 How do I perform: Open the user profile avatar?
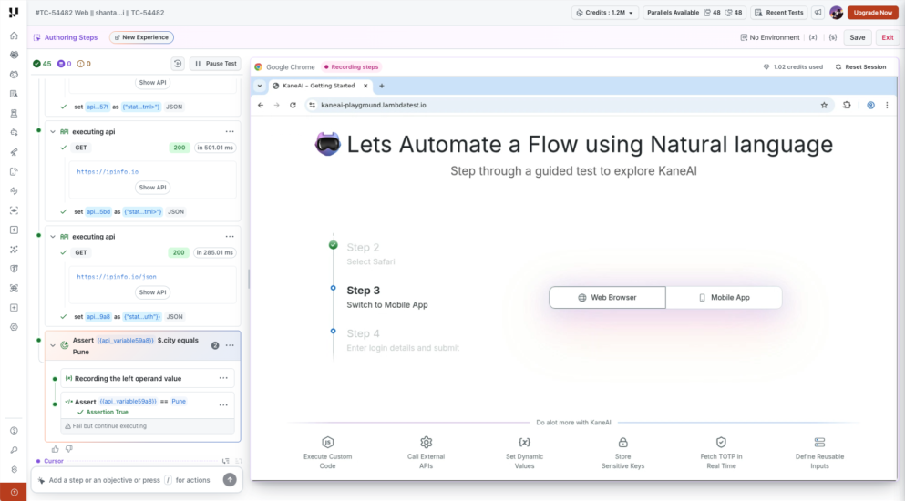coord(836,13)
